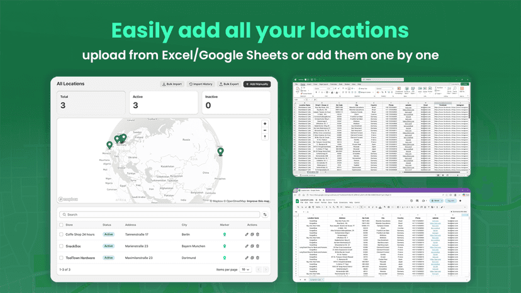Edit the SnackBox location
This screenshot has height=293, width=521.
247,246
